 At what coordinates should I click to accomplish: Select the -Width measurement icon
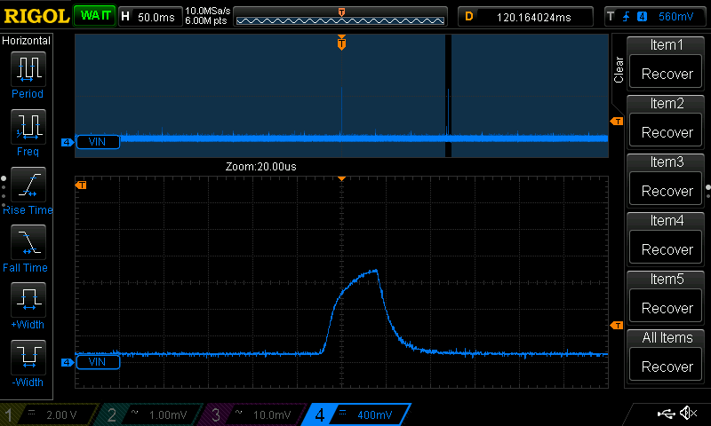(28, 357)
